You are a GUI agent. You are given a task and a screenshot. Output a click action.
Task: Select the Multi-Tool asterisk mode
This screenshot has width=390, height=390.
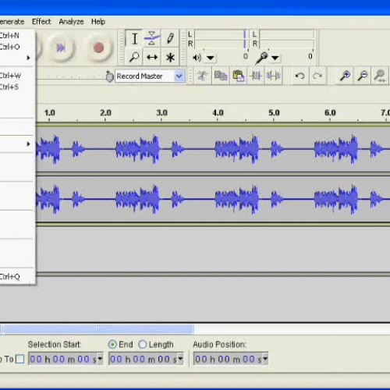[170, 57]
